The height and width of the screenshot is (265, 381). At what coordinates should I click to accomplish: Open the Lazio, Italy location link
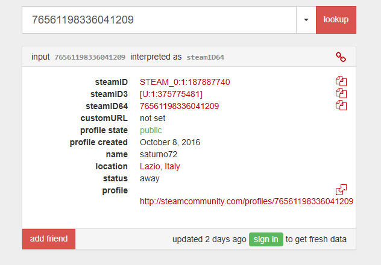click(160, 166)
